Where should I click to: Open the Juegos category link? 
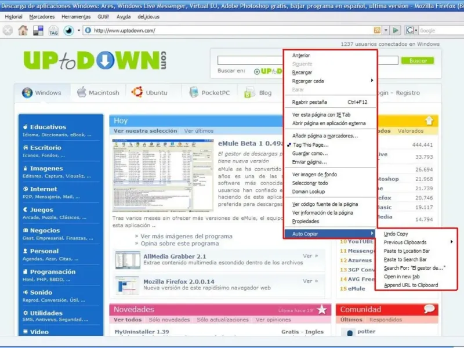click(x=41, y=210)
